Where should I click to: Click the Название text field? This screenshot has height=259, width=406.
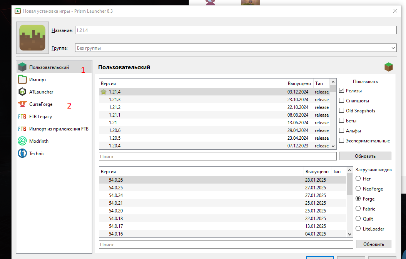[x=235, y=30]
